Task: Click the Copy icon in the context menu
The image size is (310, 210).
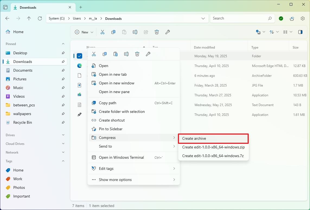Action: pos(105,54)
